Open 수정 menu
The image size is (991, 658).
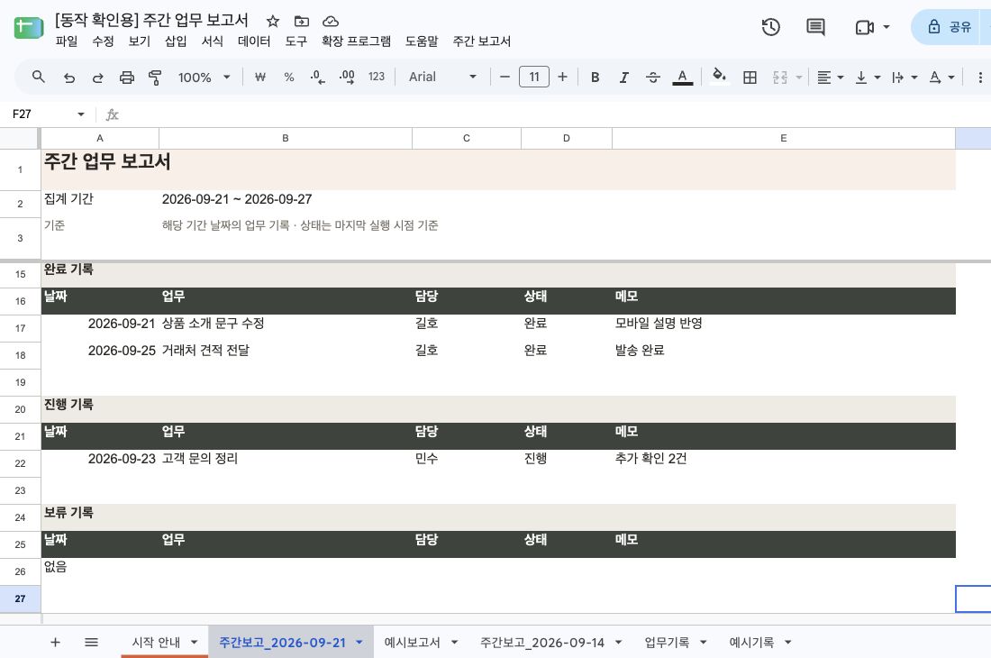103,41
